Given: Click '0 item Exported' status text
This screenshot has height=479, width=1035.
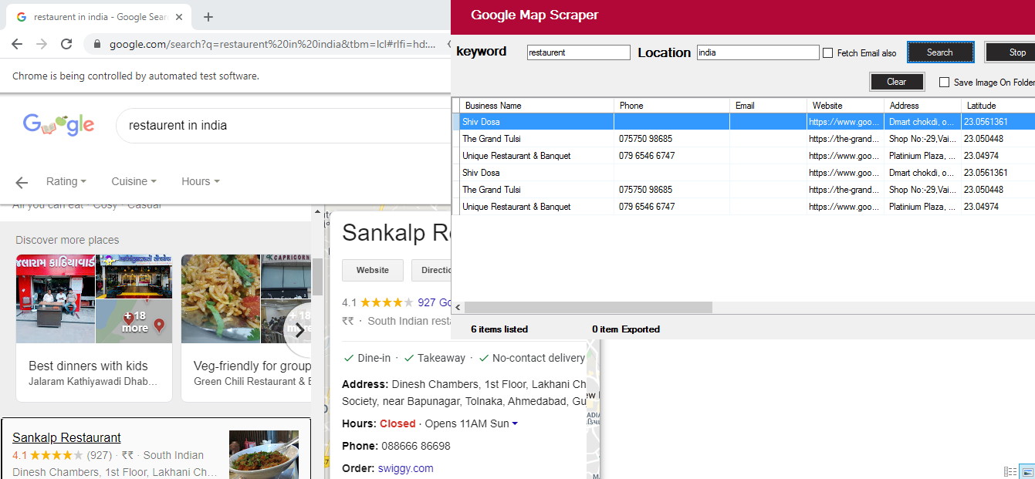Looking at the screenshot, I should [626, 329].
